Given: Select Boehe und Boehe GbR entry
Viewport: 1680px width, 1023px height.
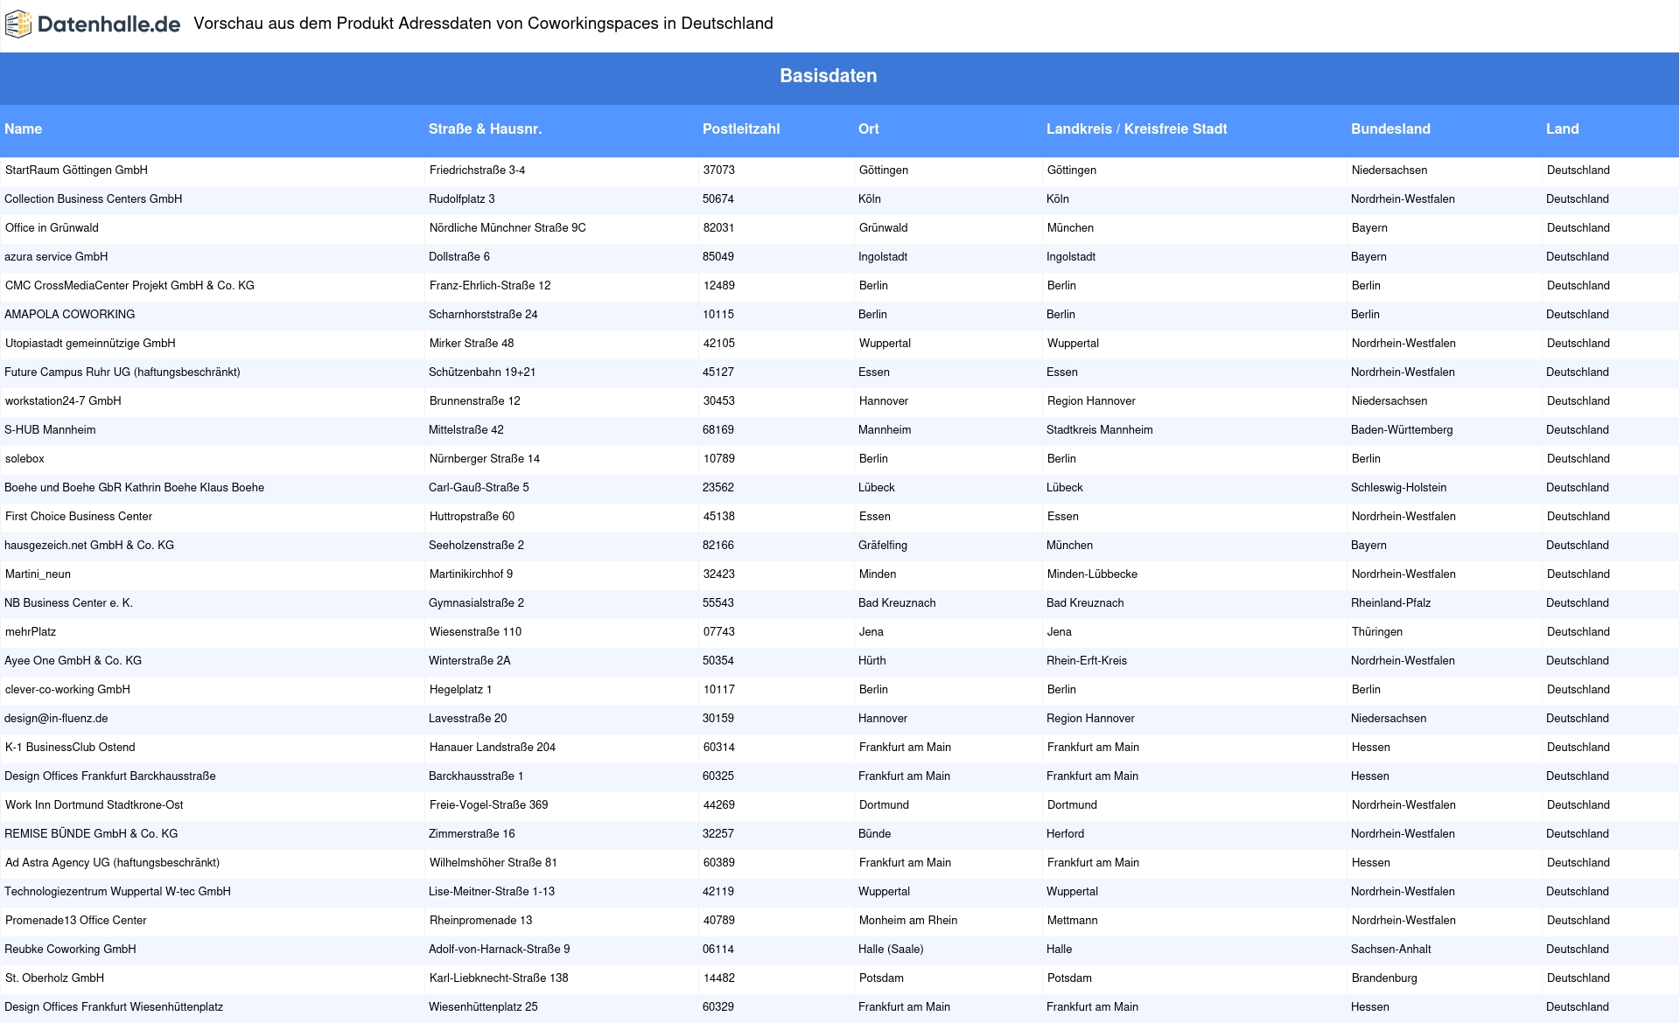Looking at the screenshot, I should (x=134, y=488).
